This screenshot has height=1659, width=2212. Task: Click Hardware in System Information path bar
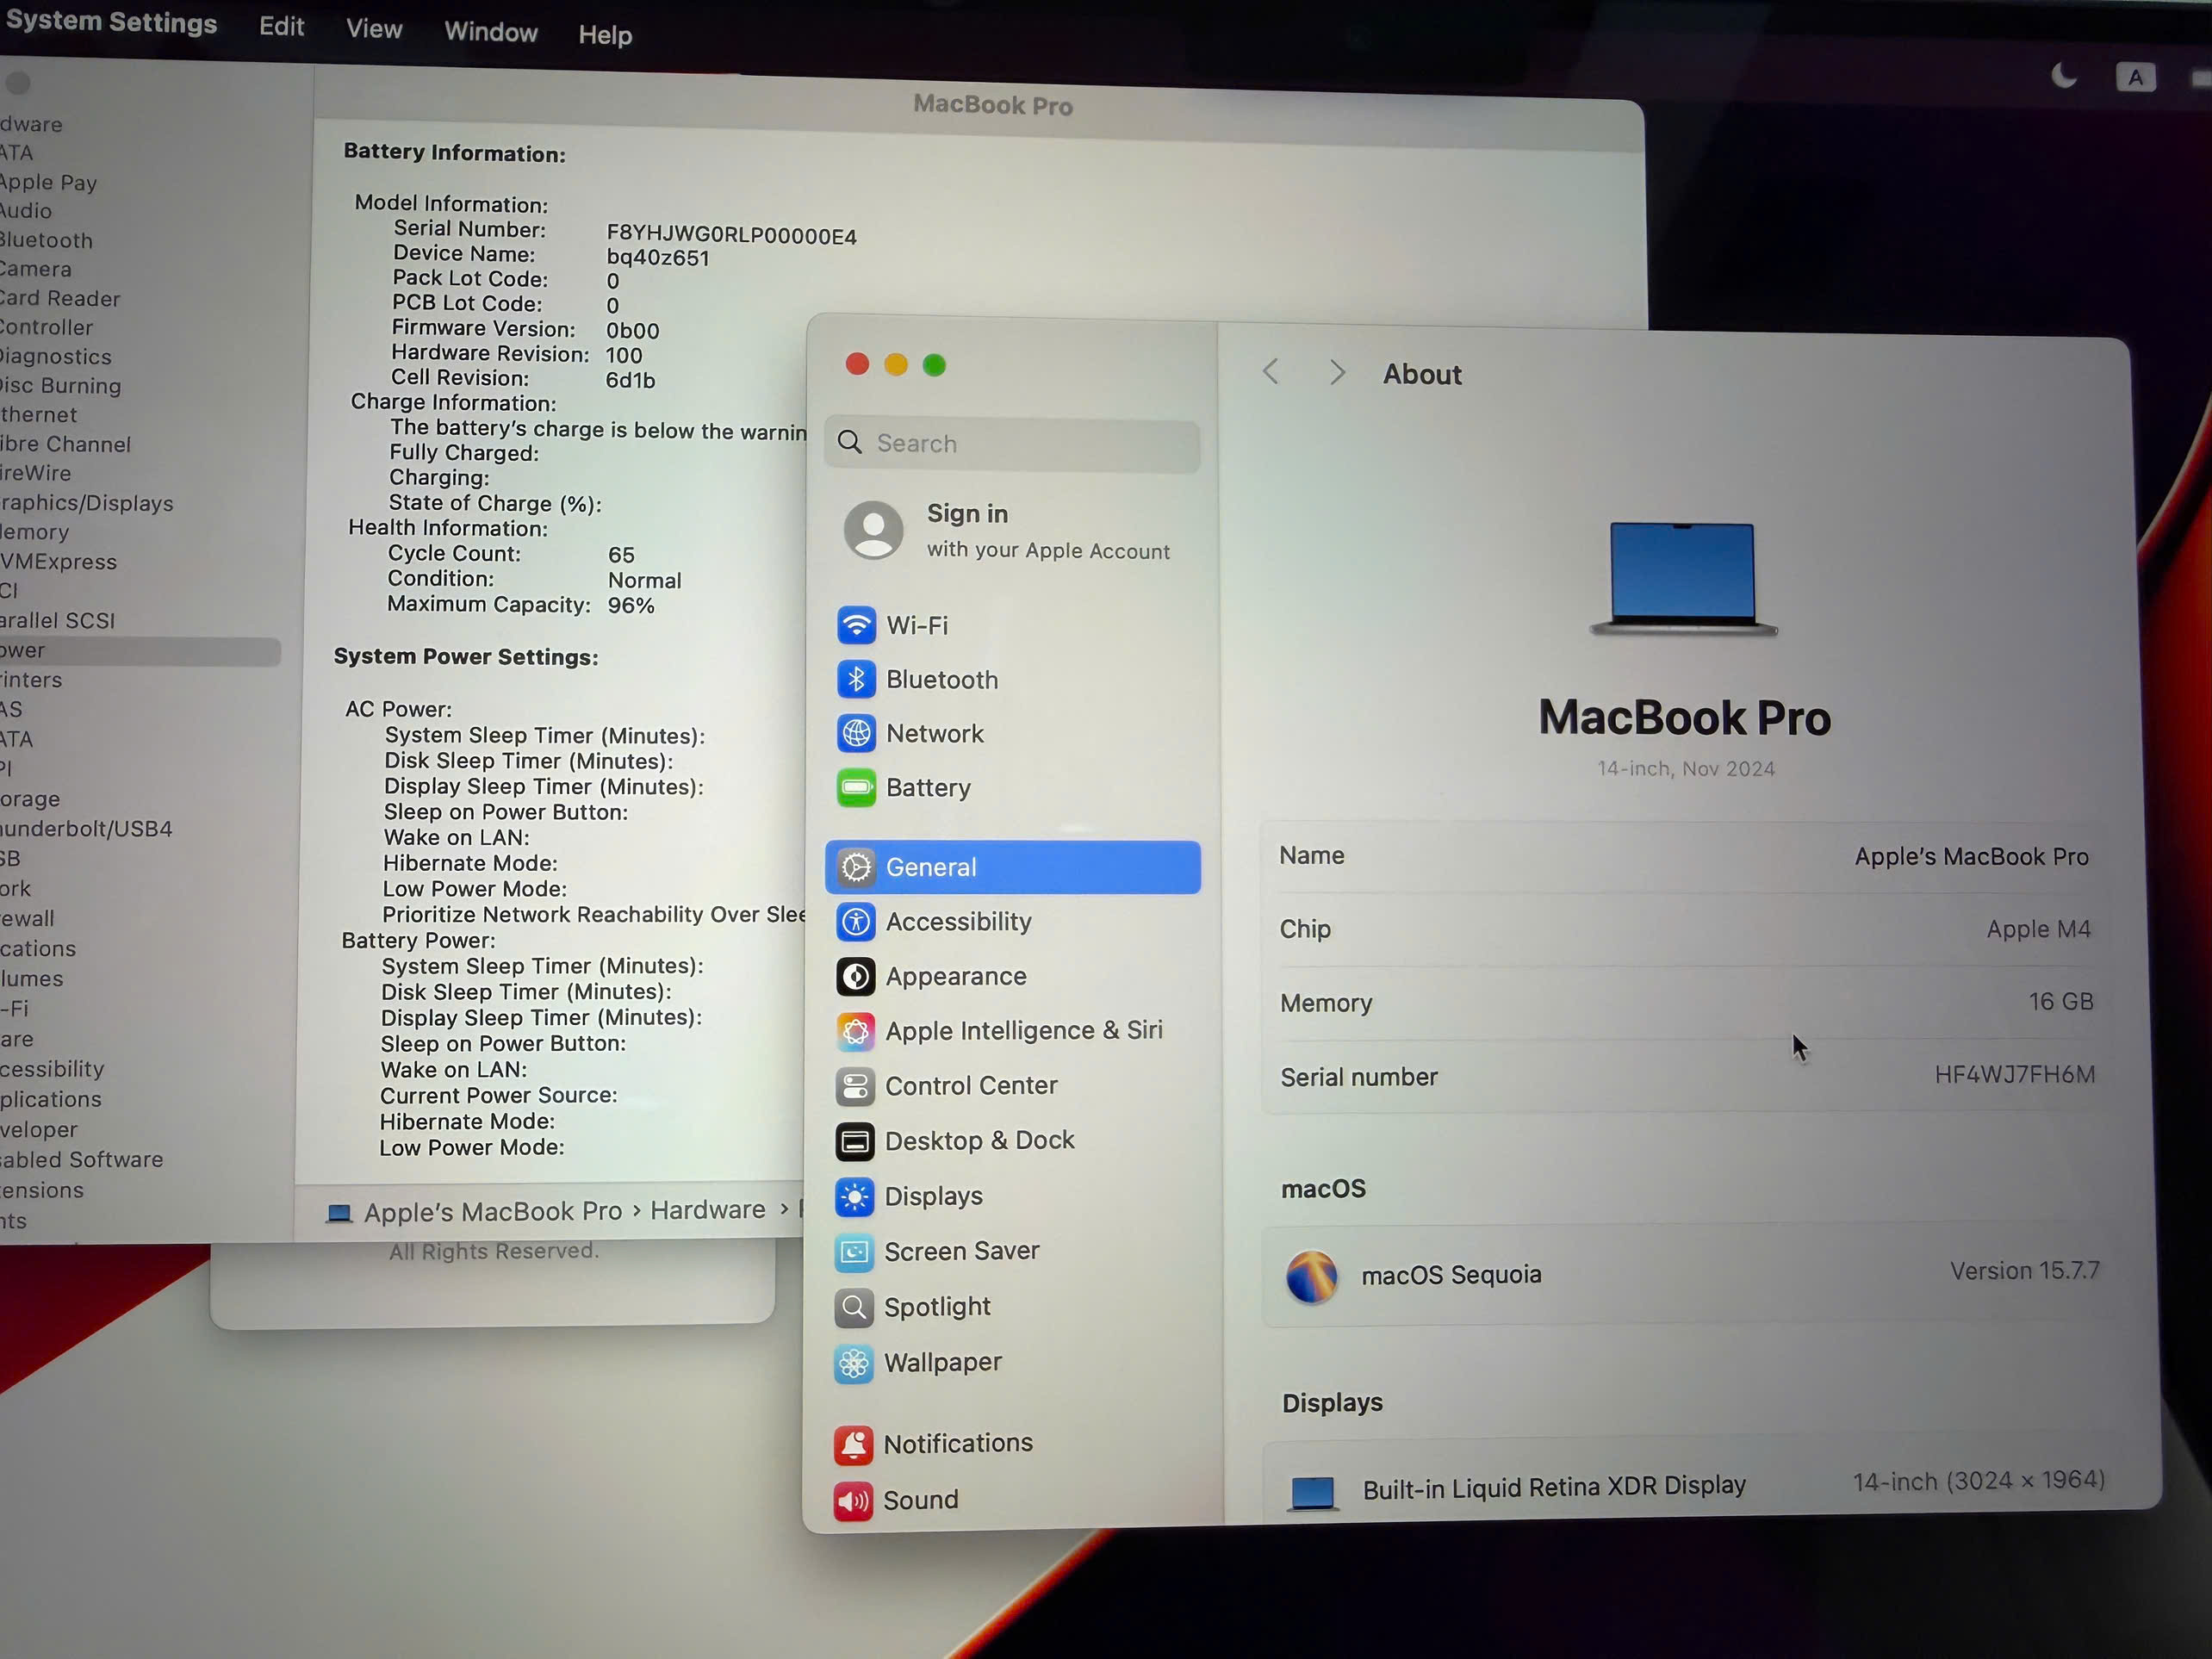tap(707, 1210)
